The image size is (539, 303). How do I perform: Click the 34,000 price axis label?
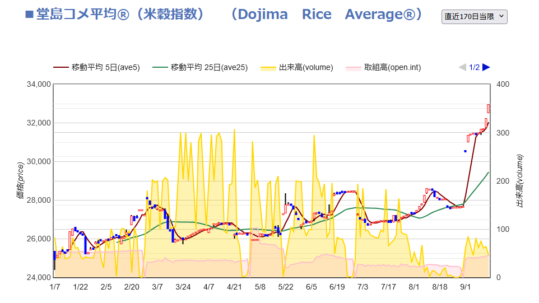pyautogui.click(x=39, y=84)
